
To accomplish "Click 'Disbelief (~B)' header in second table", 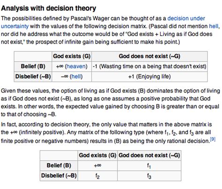I will coord(59,176).
